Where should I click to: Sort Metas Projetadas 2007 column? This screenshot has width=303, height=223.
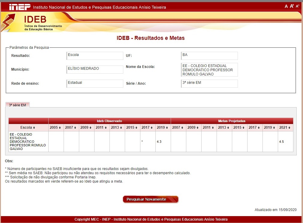click(178, 128)
